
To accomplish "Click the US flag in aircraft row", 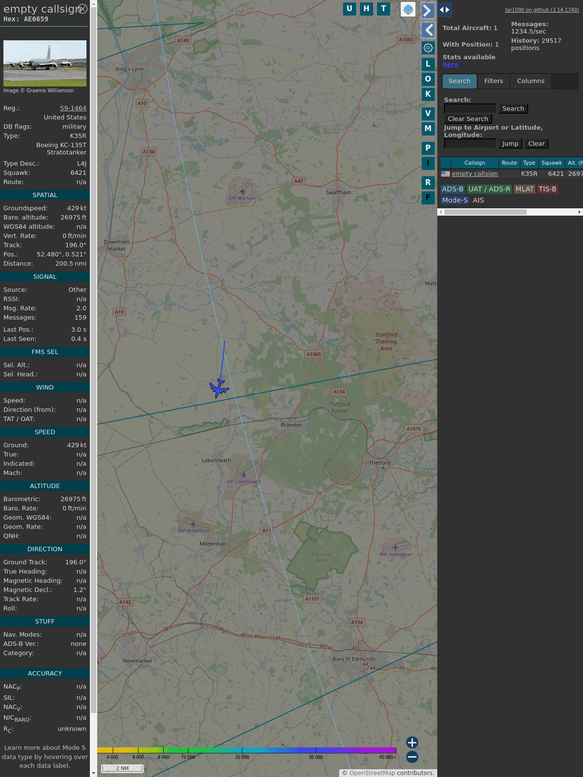I will 446,174.
